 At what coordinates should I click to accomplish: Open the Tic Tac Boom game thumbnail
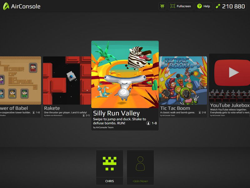coord(183,81)
